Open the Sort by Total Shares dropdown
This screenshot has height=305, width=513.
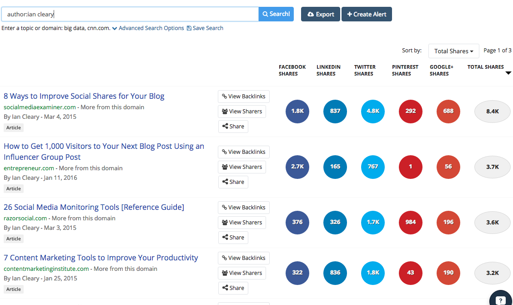453,51
